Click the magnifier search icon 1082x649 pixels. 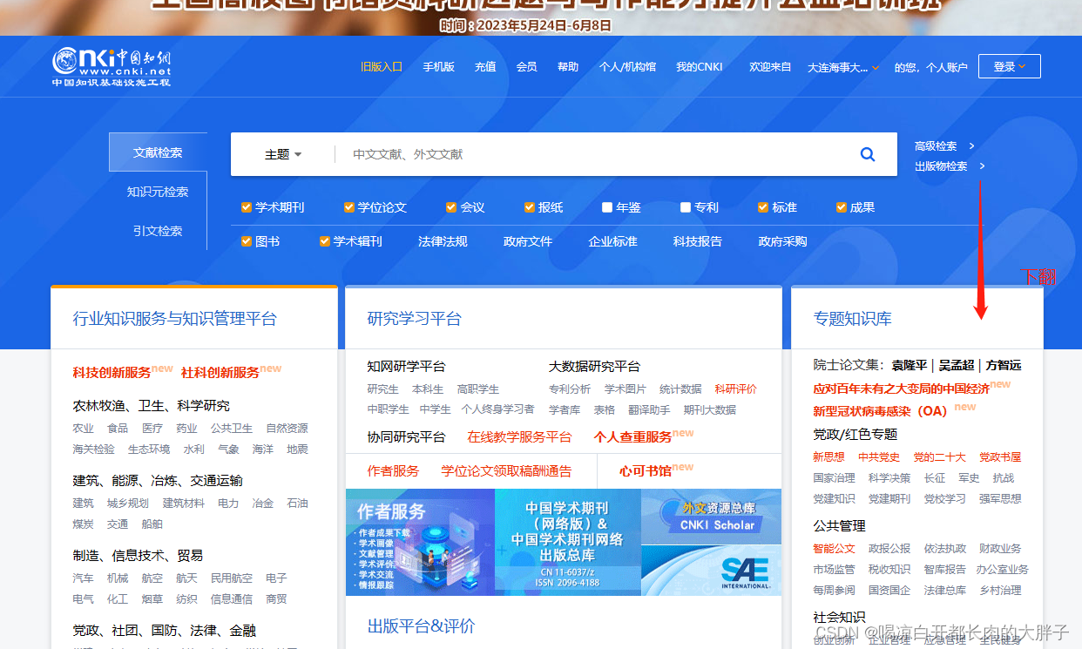coord(867,154)
